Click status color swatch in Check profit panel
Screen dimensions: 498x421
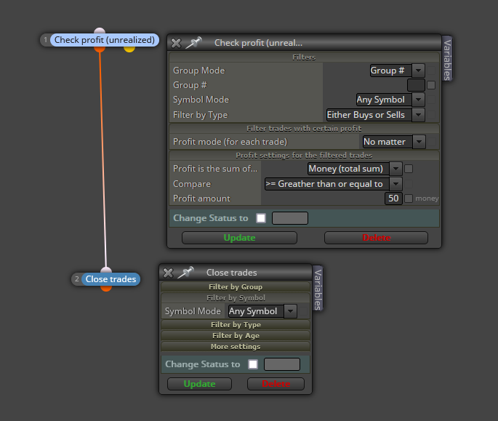290,218
